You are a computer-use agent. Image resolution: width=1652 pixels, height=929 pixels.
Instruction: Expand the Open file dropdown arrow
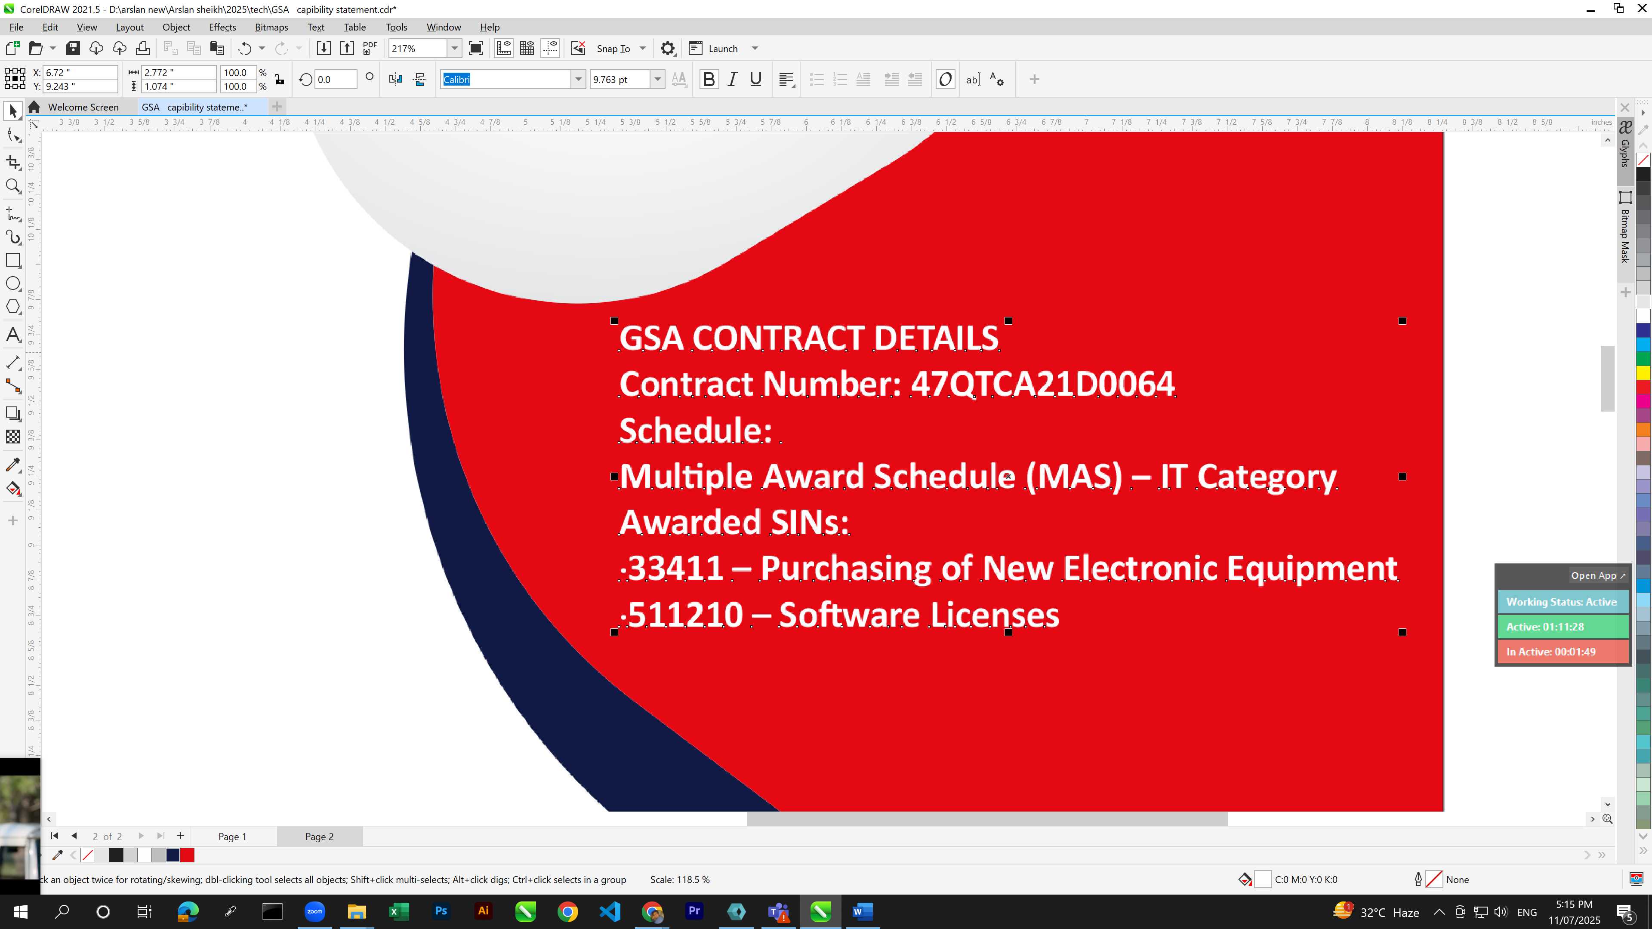click(52, 49)
